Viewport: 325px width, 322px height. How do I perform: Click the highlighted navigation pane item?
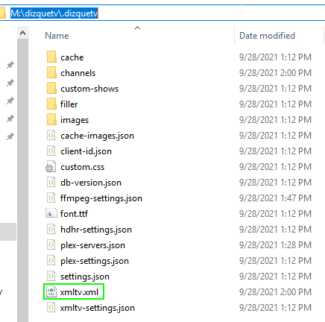(x=8, y=232)
